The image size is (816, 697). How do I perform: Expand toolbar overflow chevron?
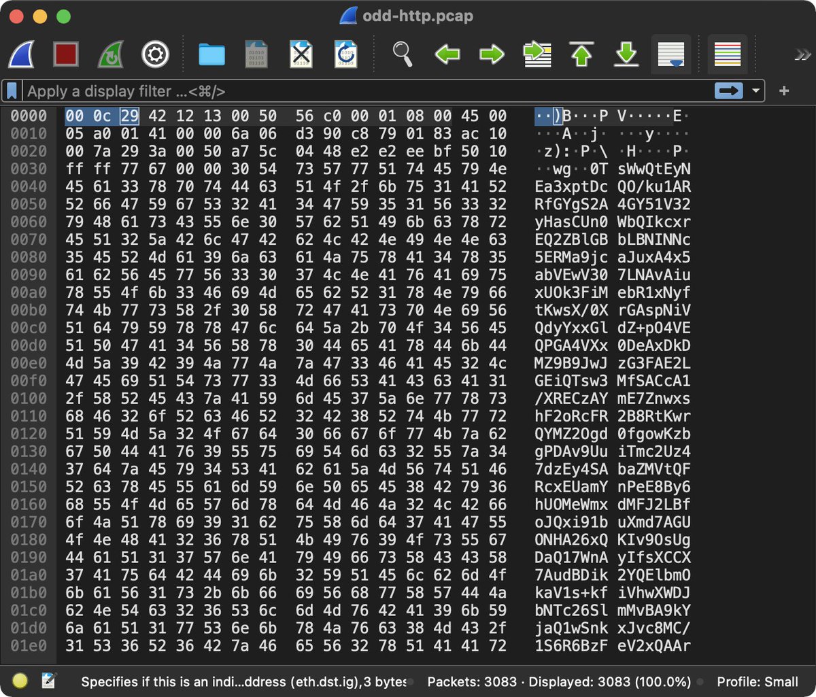(802, 54)
